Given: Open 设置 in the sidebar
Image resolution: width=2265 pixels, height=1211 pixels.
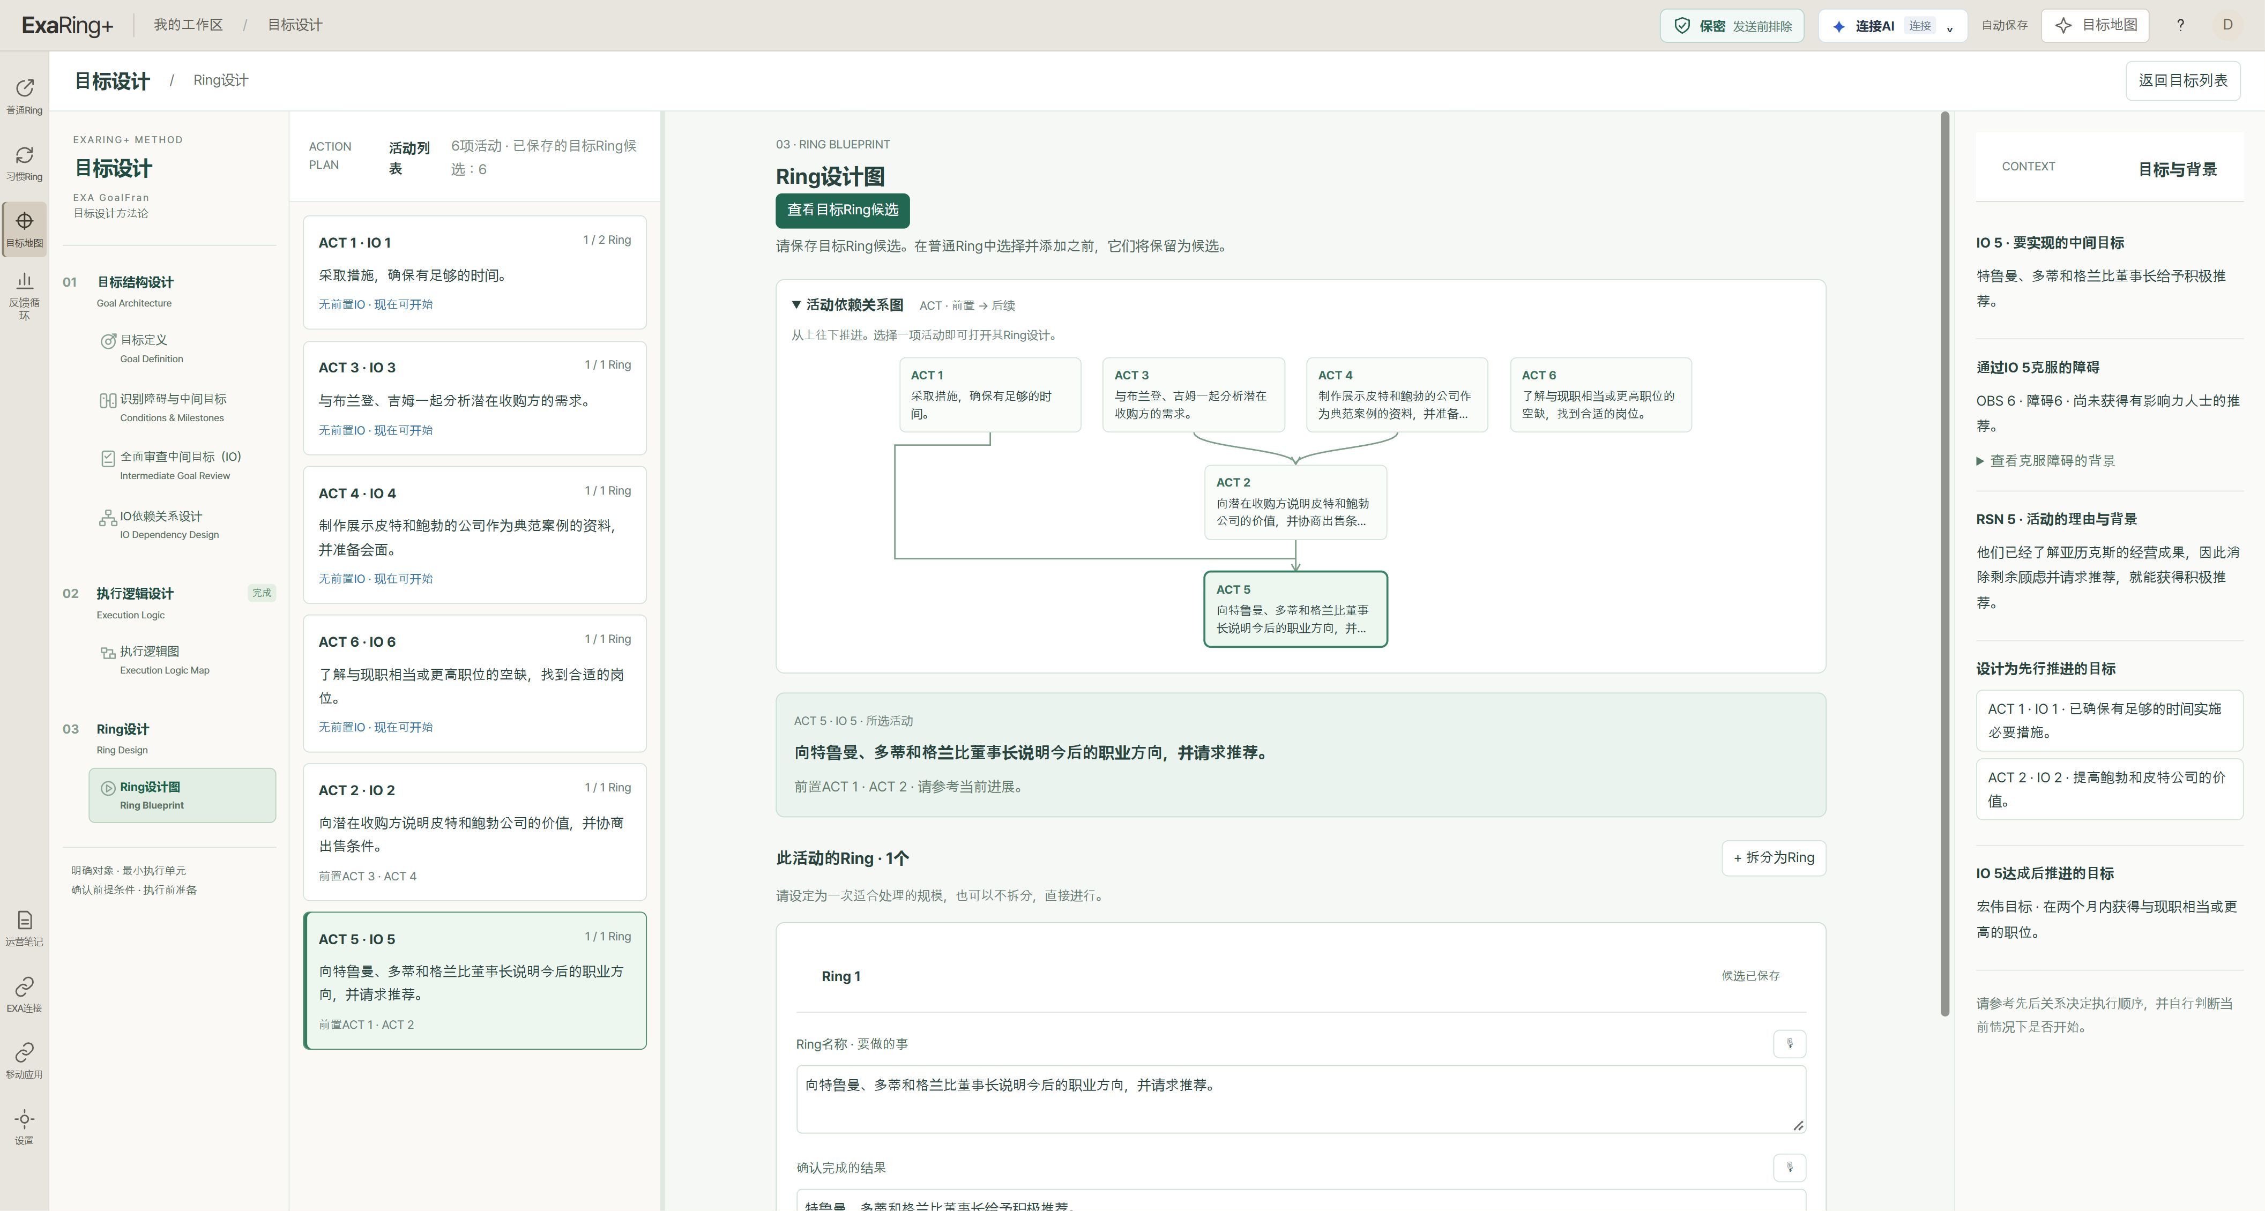Looking at the screenshot, I should click(x=25, y=1127).
